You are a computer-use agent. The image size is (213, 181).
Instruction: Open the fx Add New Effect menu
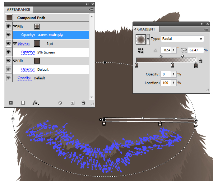click(36, 103)
